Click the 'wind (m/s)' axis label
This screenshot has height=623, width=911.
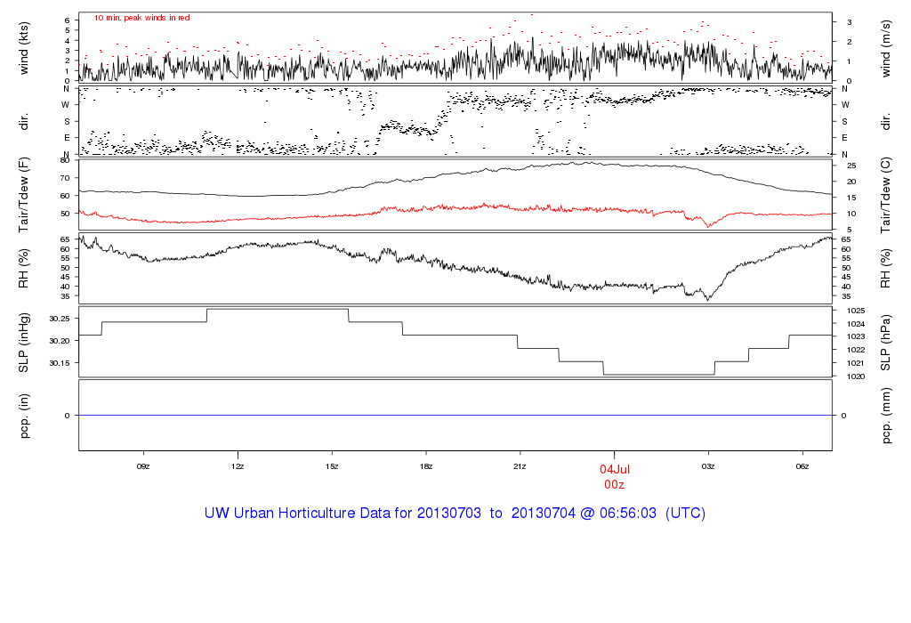coord(885,48)
